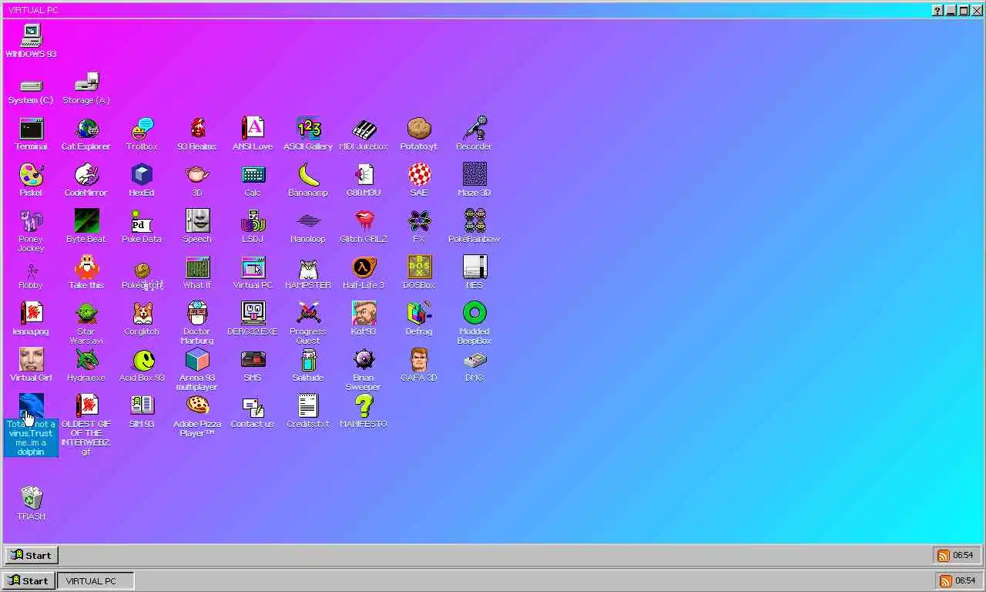Select VIRTUAL PC in the outer taskbar

pyautogui.click(x=96, y=580)
